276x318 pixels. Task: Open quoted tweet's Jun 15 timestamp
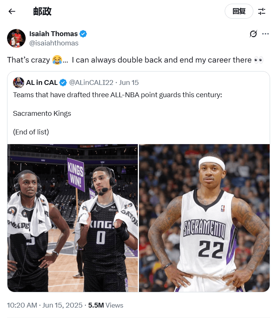coord(129,83)
